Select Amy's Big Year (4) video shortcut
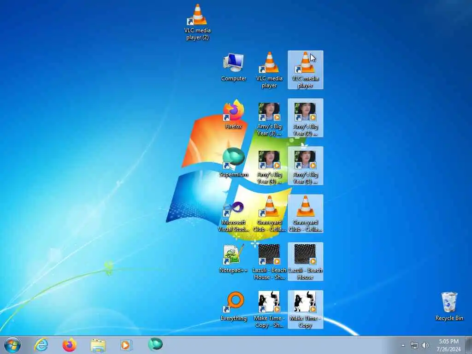 point(269,167)
